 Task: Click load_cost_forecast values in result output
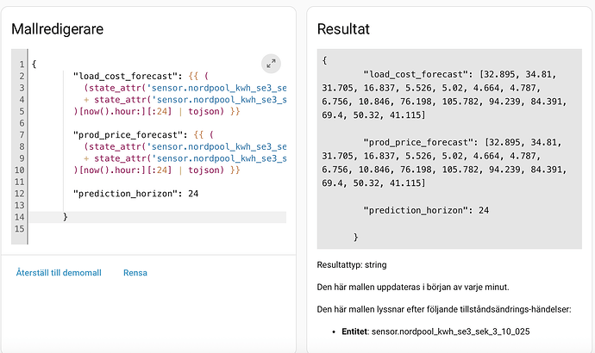tap(444, 95)
